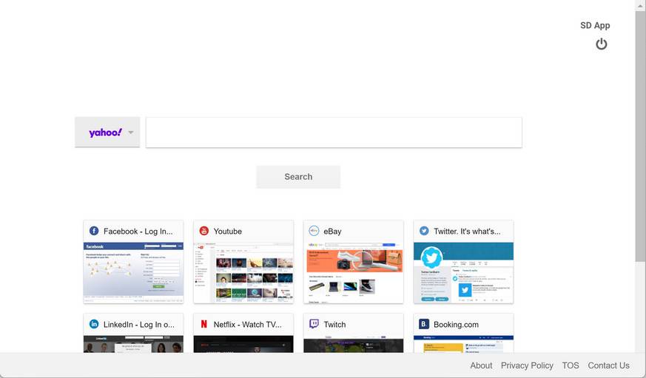This screenshot has height=378, width=646.
Task: Click the 'LinkedIn - Log In o...' tile title
Action: pos(139,325)
